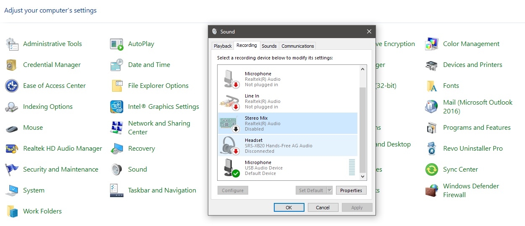This screenshot has height=226, width=525.
Task: Select the Realtek Microphone not plugged in
Action: click(x=288, y=79)
